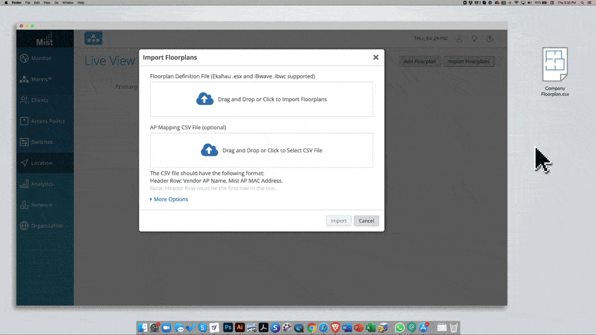Screen dimensions: 596x335
Task: Click the cloud upload icon for floorplan import
Action: tap(204, 99)
